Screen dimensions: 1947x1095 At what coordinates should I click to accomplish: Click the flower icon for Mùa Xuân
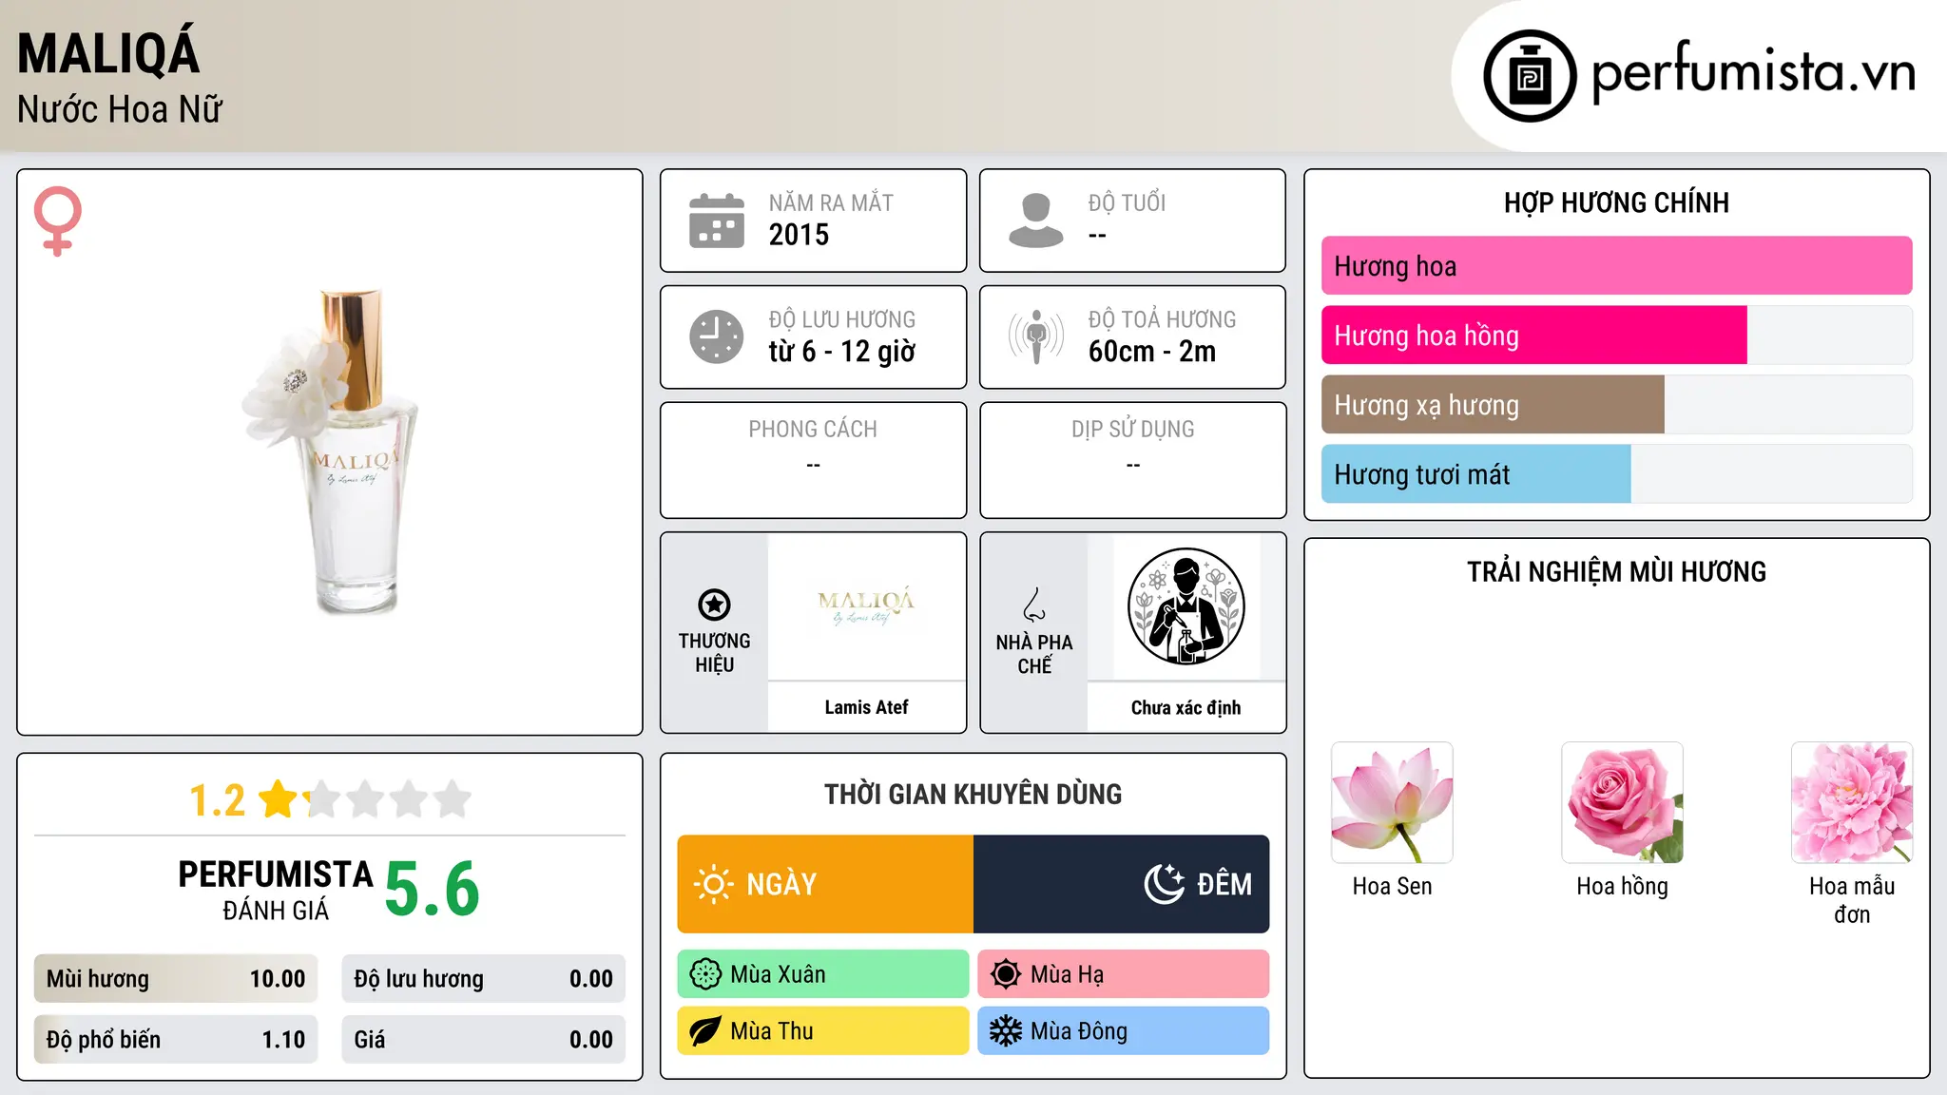point(705,974)
